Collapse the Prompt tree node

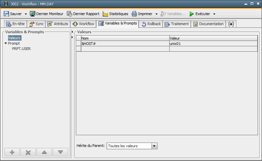coord(6,43)
